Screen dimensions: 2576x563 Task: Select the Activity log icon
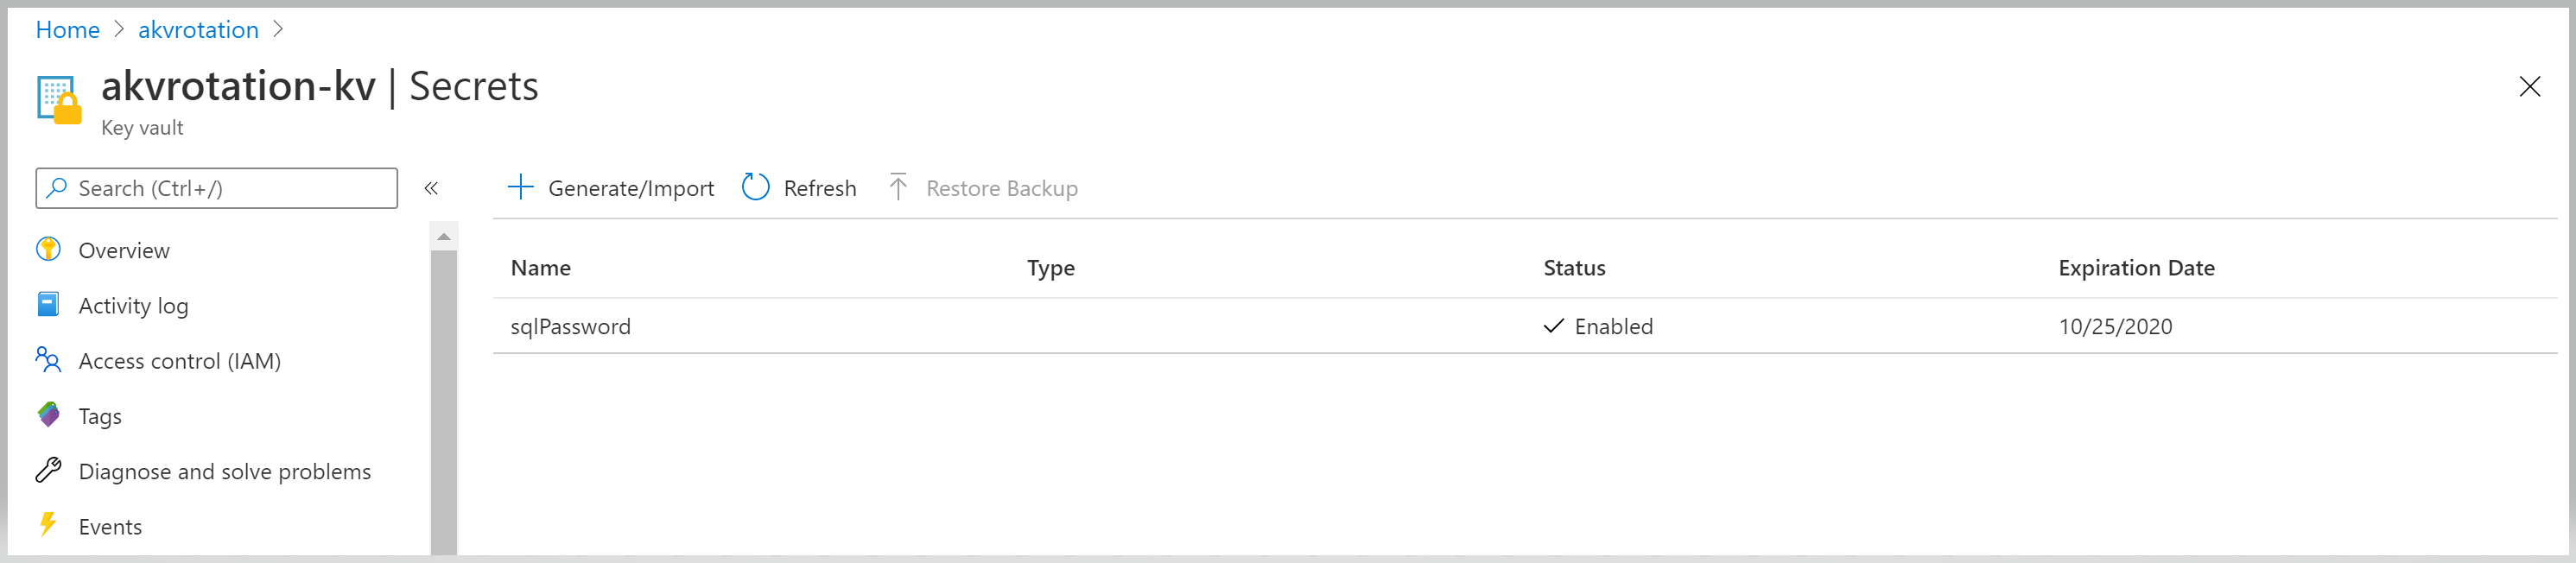click(47, 305)
